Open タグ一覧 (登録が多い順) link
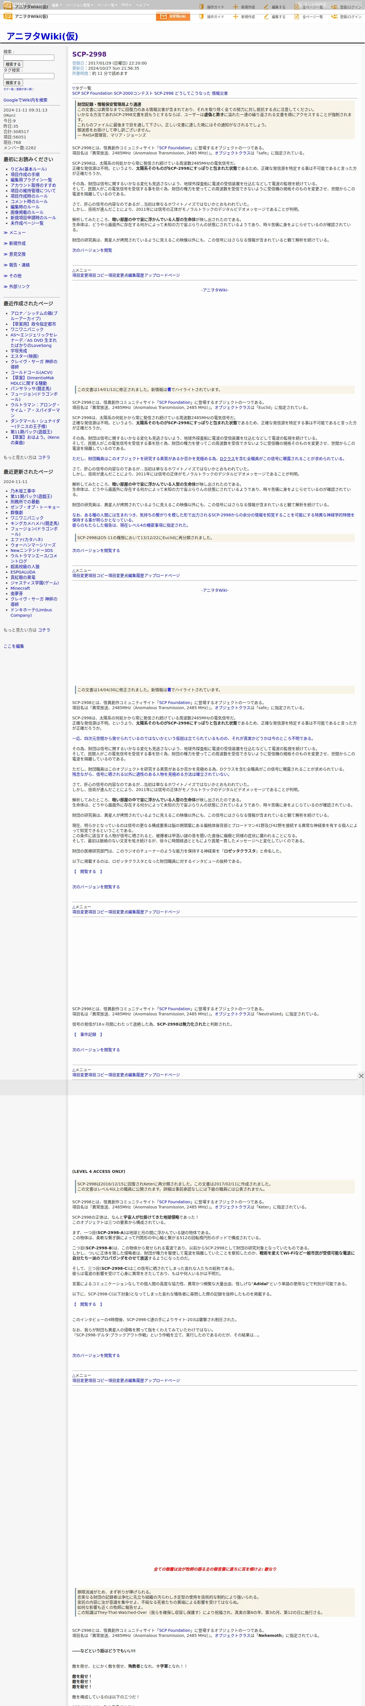 (x=18, y=89)
